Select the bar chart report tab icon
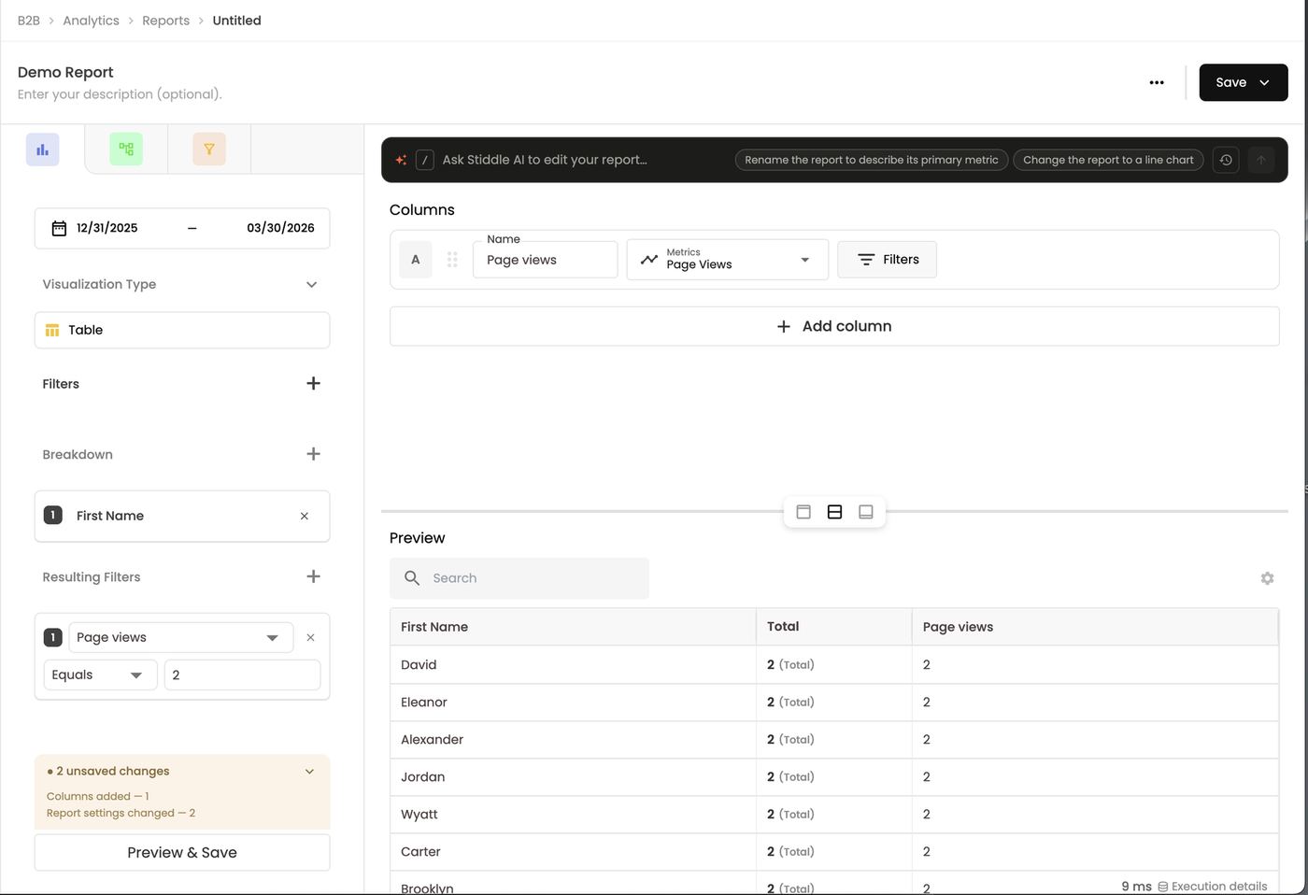Image resolution: width=1308 pixels, height=895 pixels. click(42, 149)
